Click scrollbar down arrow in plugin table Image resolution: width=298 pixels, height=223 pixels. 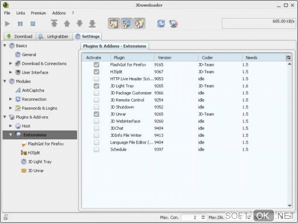click(x=290, y=206)
